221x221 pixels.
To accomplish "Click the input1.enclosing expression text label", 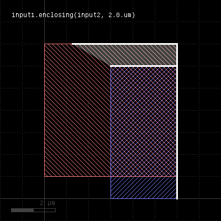I will 73,15.
